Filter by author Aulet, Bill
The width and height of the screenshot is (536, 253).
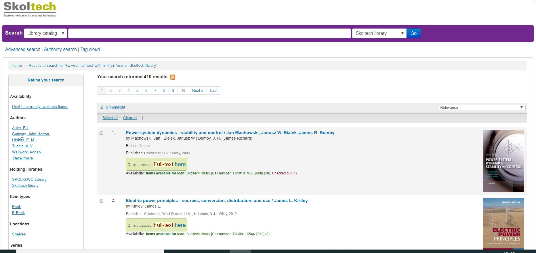point(20,128)
